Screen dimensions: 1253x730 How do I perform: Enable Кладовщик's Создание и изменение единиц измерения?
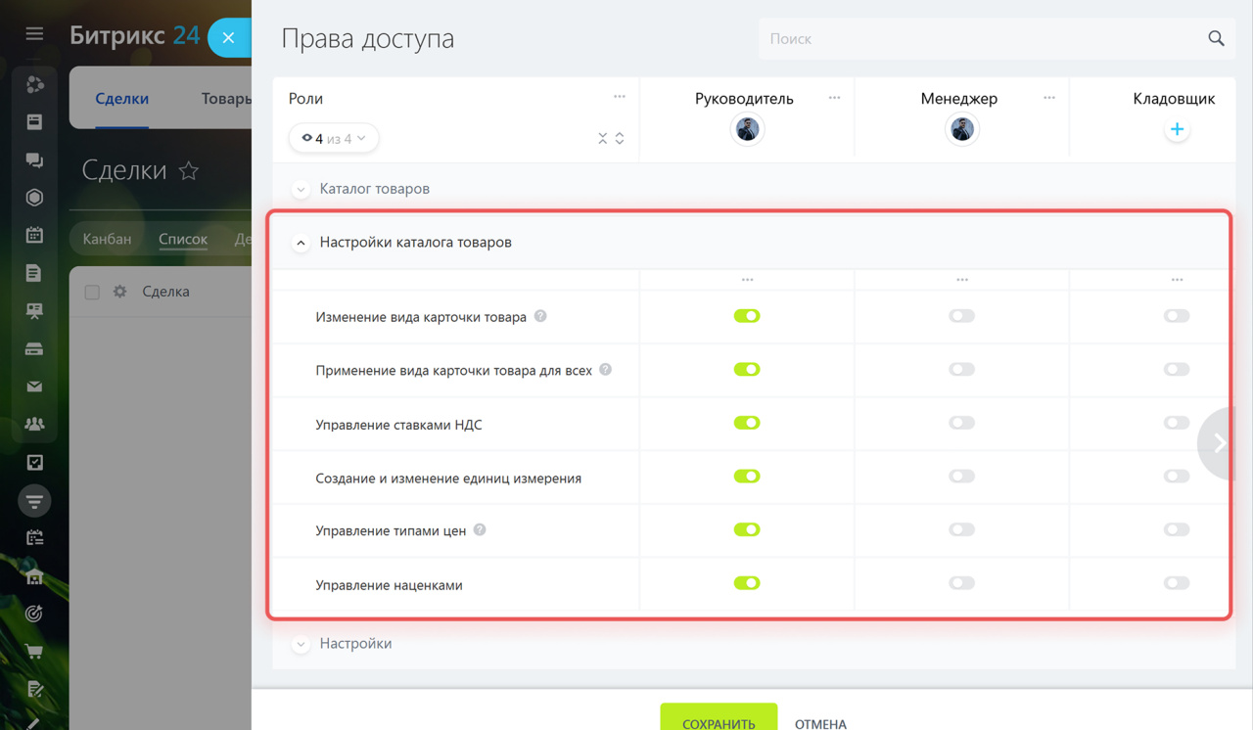click(1177, 477)
